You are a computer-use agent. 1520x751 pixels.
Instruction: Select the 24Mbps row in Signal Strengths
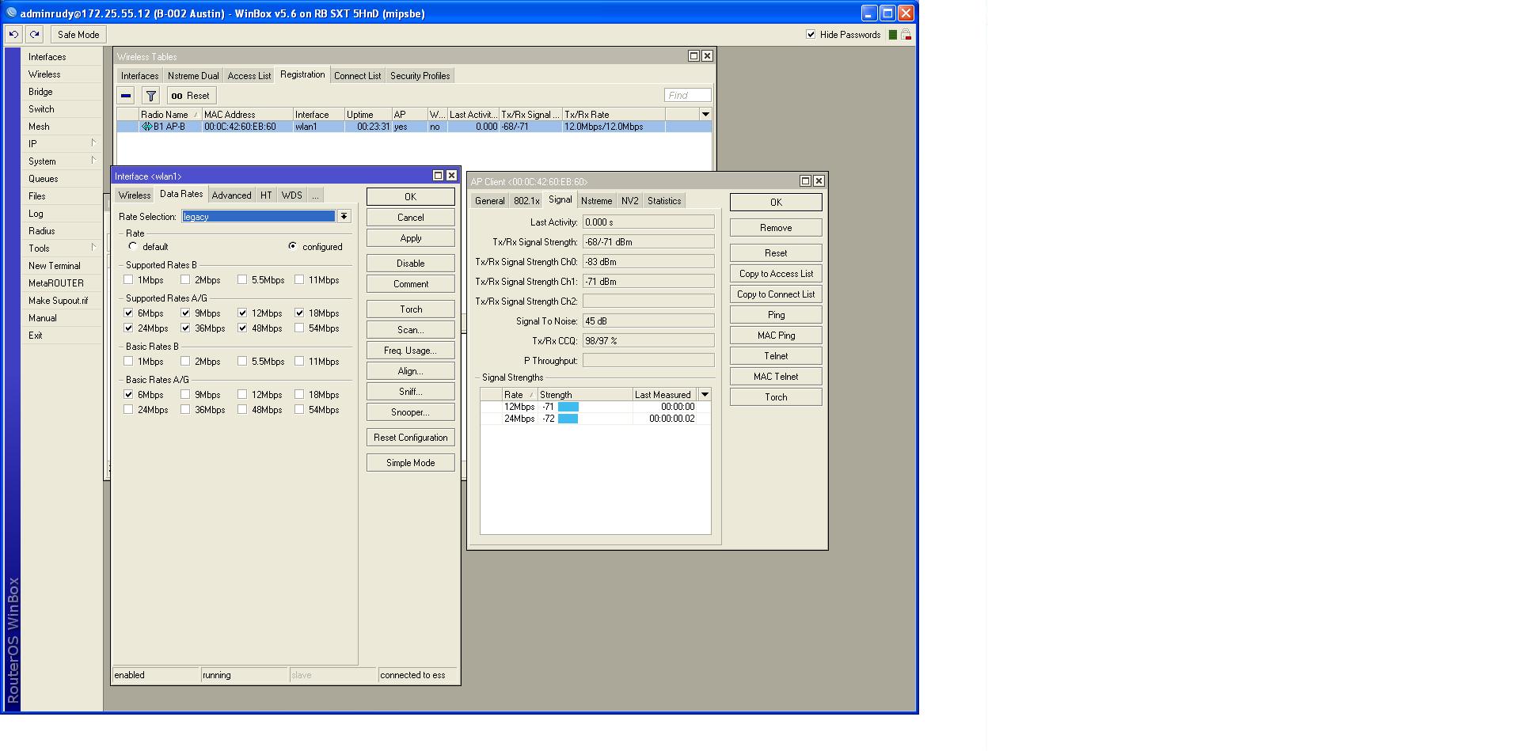[x=595, y=419]
